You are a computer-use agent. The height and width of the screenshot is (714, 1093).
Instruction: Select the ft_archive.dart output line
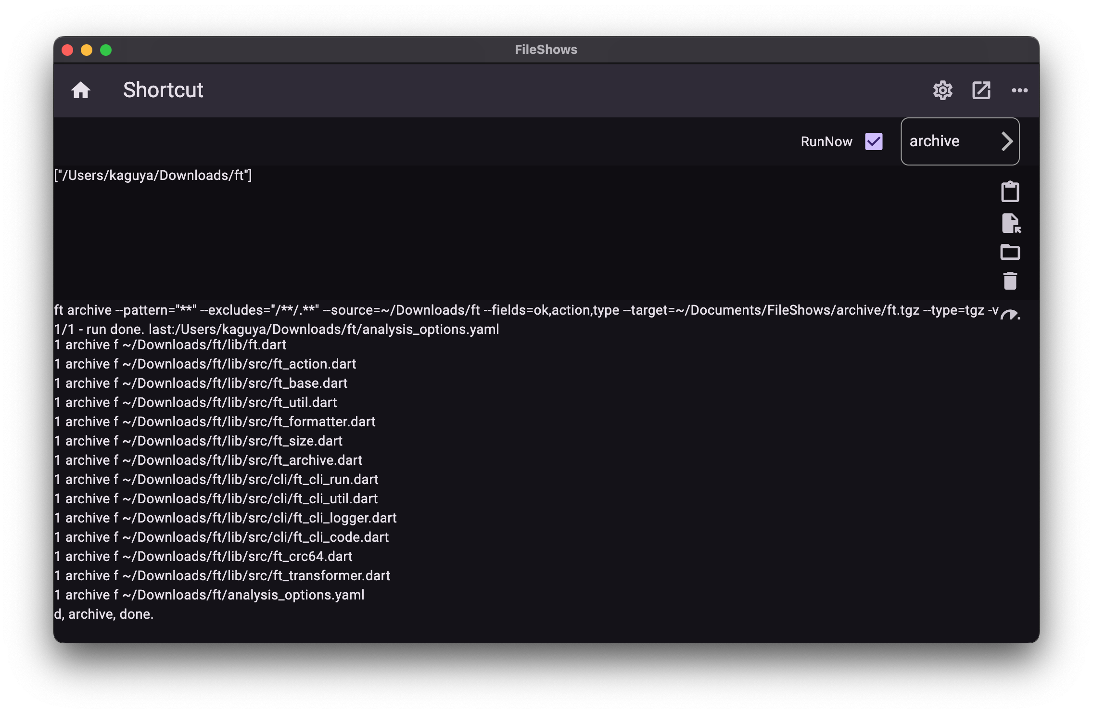coord(208,460)
